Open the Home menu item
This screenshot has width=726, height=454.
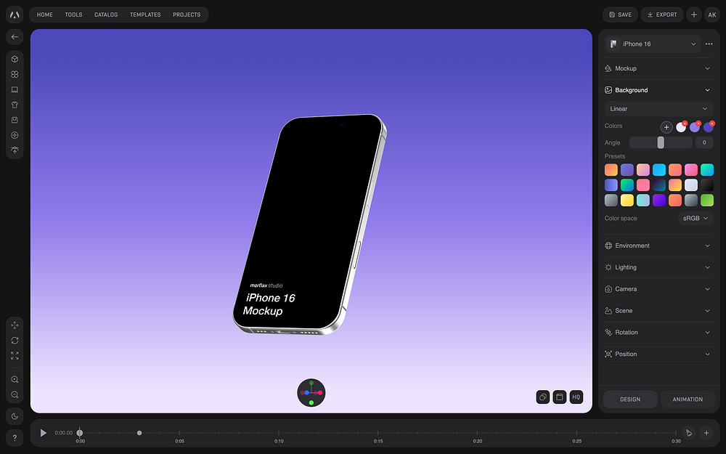45,15
